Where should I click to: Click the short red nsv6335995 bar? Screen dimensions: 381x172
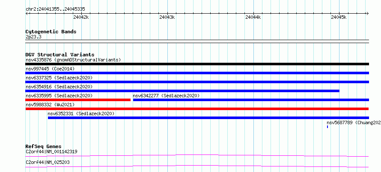78,100
